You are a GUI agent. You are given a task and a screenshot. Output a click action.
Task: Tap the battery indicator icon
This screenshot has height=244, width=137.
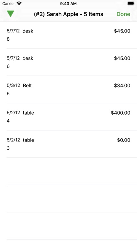(131, 4)
